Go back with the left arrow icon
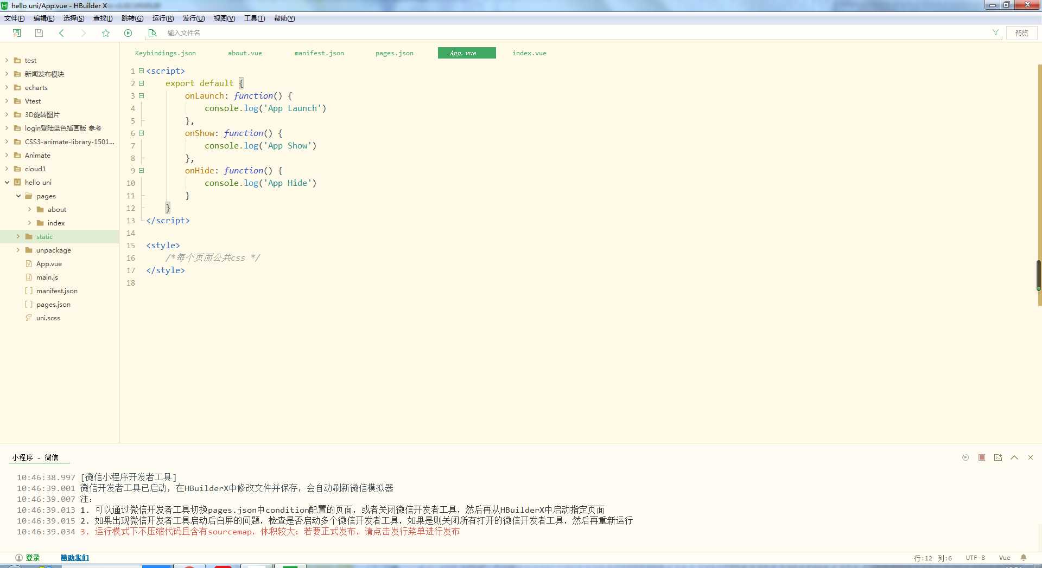The image size is (1042, 568). tap(61, 33)
